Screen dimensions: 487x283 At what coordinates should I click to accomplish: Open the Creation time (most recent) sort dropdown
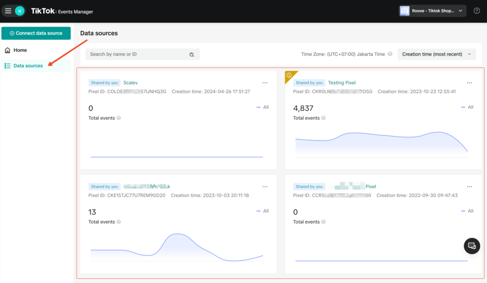[x=437, y=54]
